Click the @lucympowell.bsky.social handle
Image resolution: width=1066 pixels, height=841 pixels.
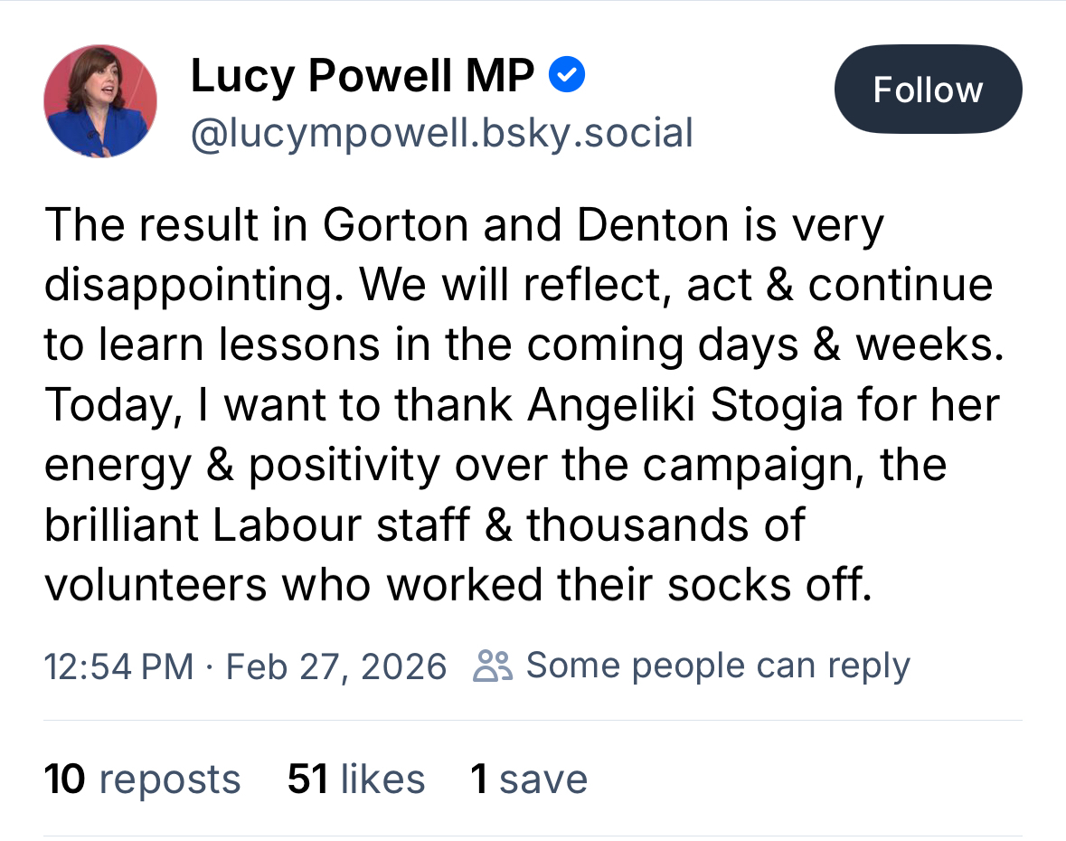(441, 134)
